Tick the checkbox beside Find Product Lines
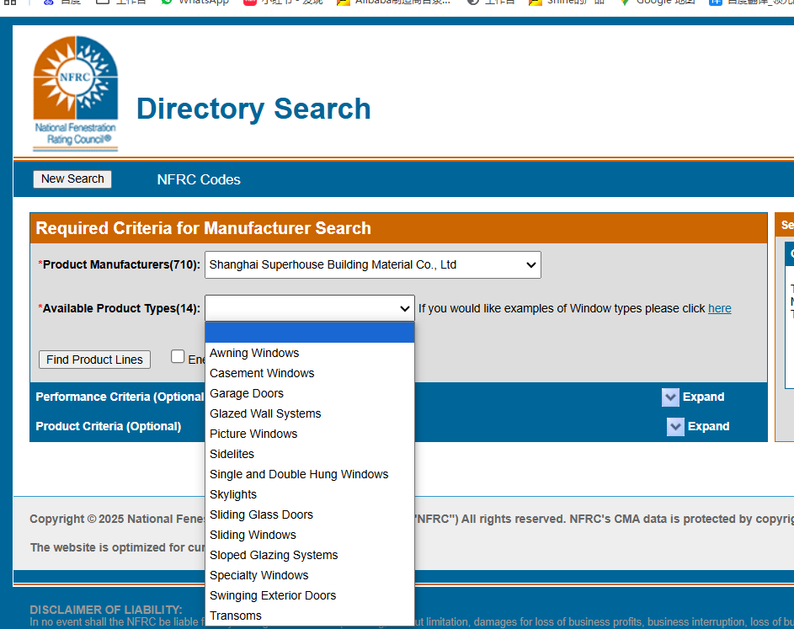 pyautogui.click(x=178, y=356)
